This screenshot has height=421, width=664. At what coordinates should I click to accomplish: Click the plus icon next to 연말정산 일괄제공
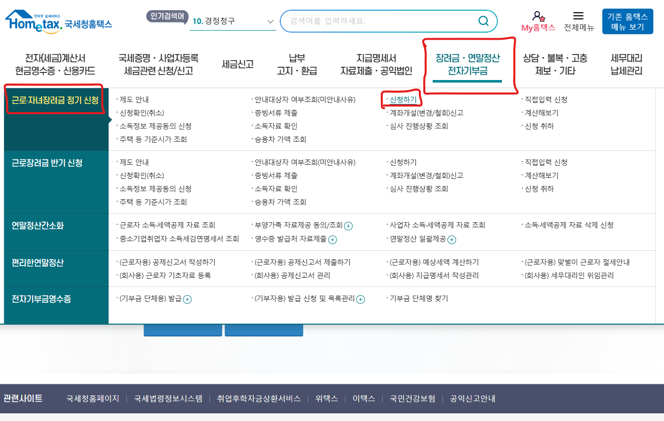pyautogui.click(x=451, y=239)
